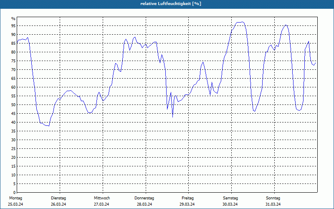The width and height of the screenshot is (334, 209).
Task: Click the Freitag afternoon peak near 74%
Action: tap(203, 62)
